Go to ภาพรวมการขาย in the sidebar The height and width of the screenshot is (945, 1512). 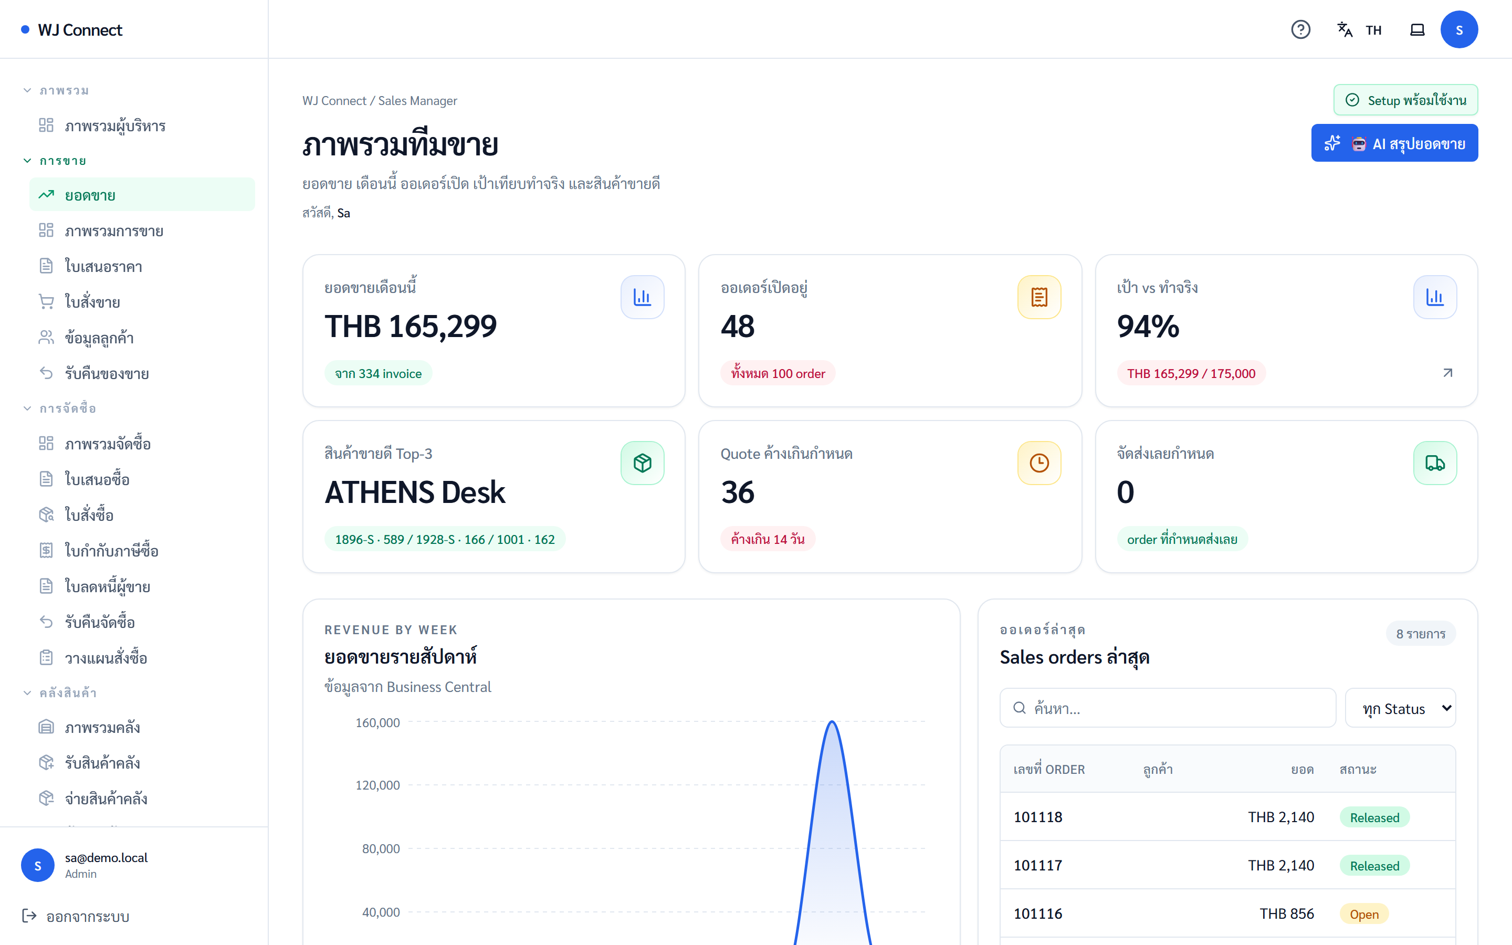pyautogui.click(x=142, y=230)
